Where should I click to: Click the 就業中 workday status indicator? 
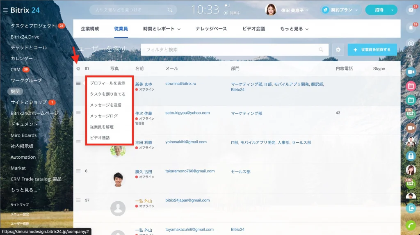coord(233,13)
